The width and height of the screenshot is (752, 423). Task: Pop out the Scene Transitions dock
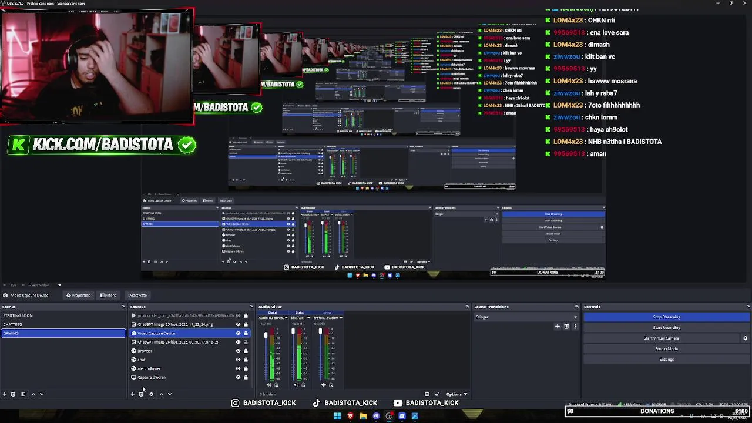click(x=576, y=307)
